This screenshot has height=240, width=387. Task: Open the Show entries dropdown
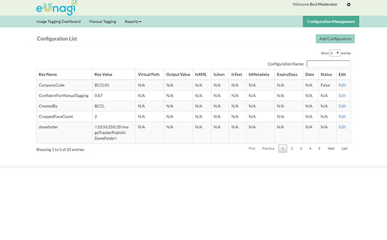click(x=334, y=53)
